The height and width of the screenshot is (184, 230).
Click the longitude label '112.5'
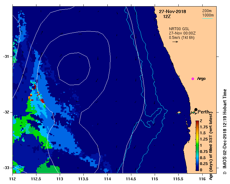pyautogui.click(x=36, y=179)
